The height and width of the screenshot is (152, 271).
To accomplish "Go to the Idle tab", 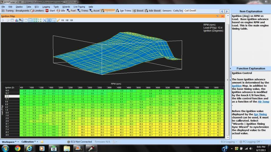I will (61, 11).
